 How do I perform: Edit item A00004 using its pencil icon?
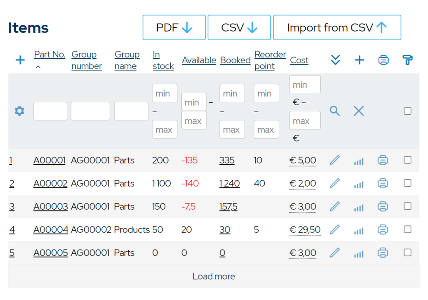pos(335,229)
